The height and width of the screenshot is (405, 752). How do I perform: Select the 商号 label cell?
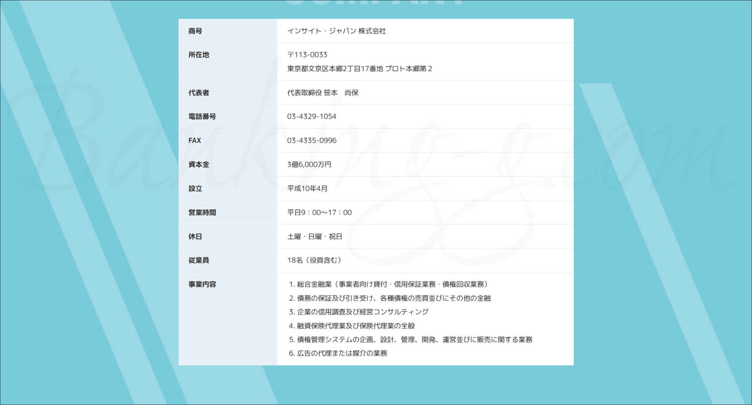pyautogui.click(x=228, y=31)
